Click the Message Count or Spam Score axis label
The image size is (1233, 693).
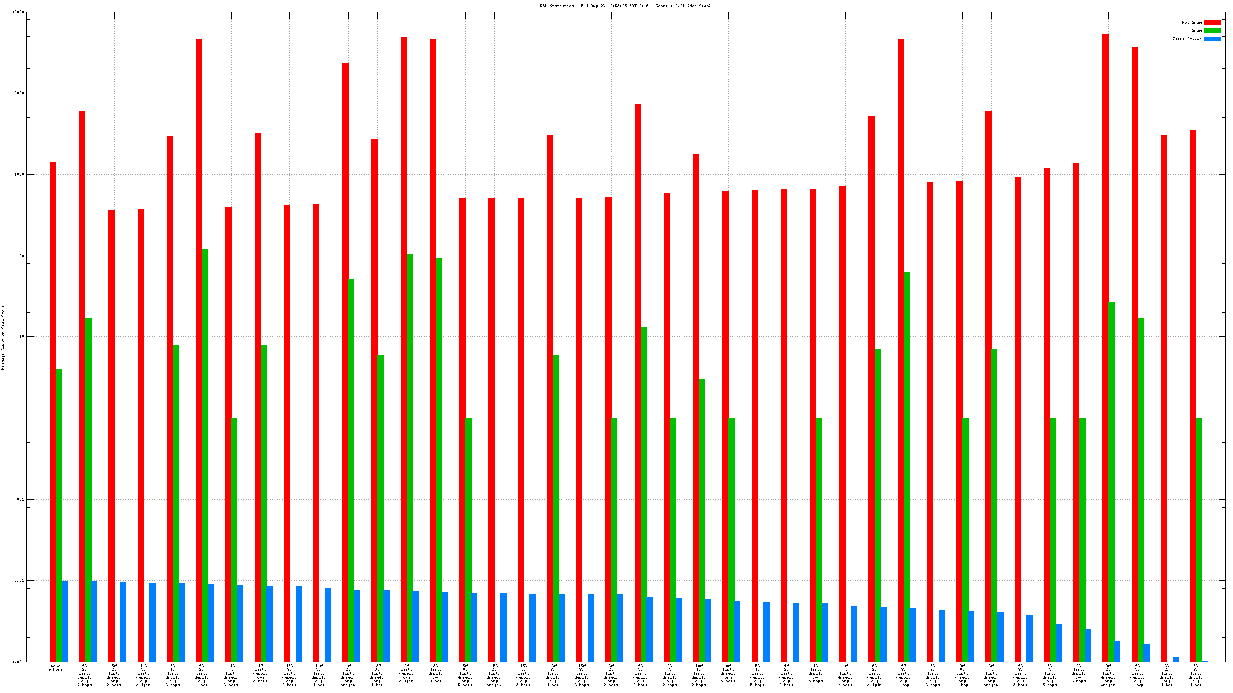click(3, 337)
